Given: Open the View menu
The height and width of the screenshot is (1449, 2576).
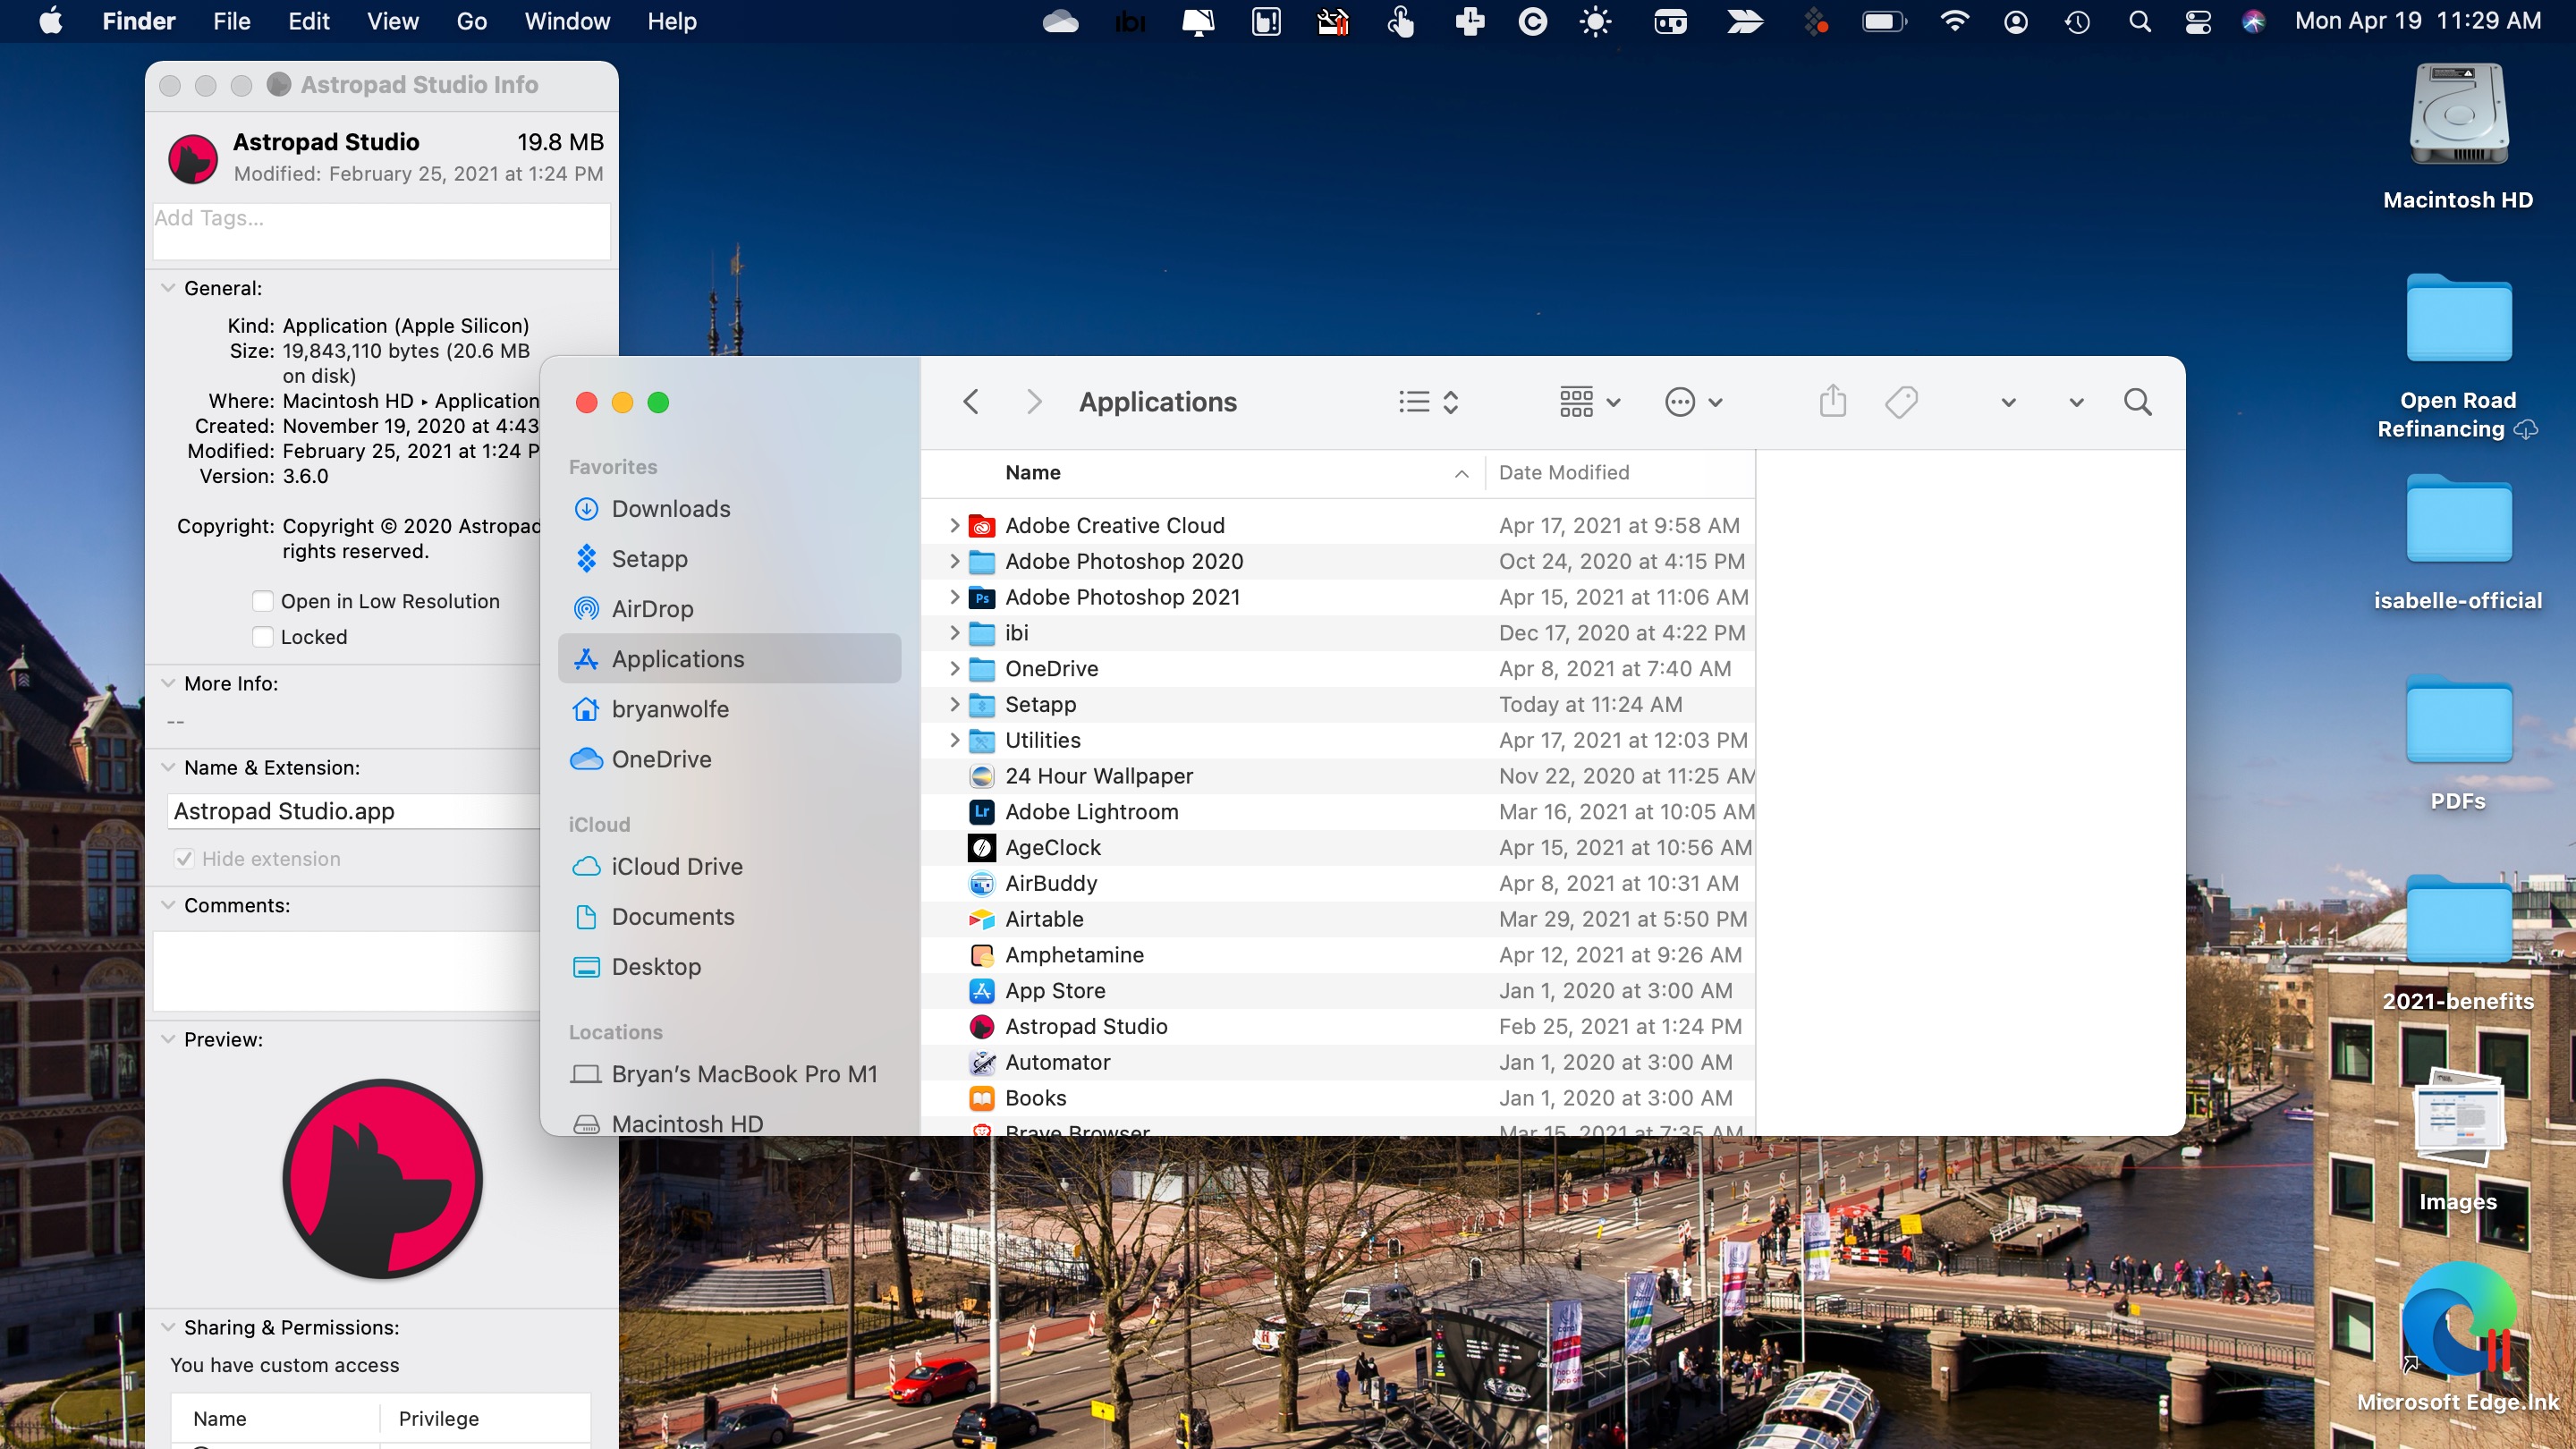Looking at the screenshot, I should pyautogui.click(x=392, y=21).
